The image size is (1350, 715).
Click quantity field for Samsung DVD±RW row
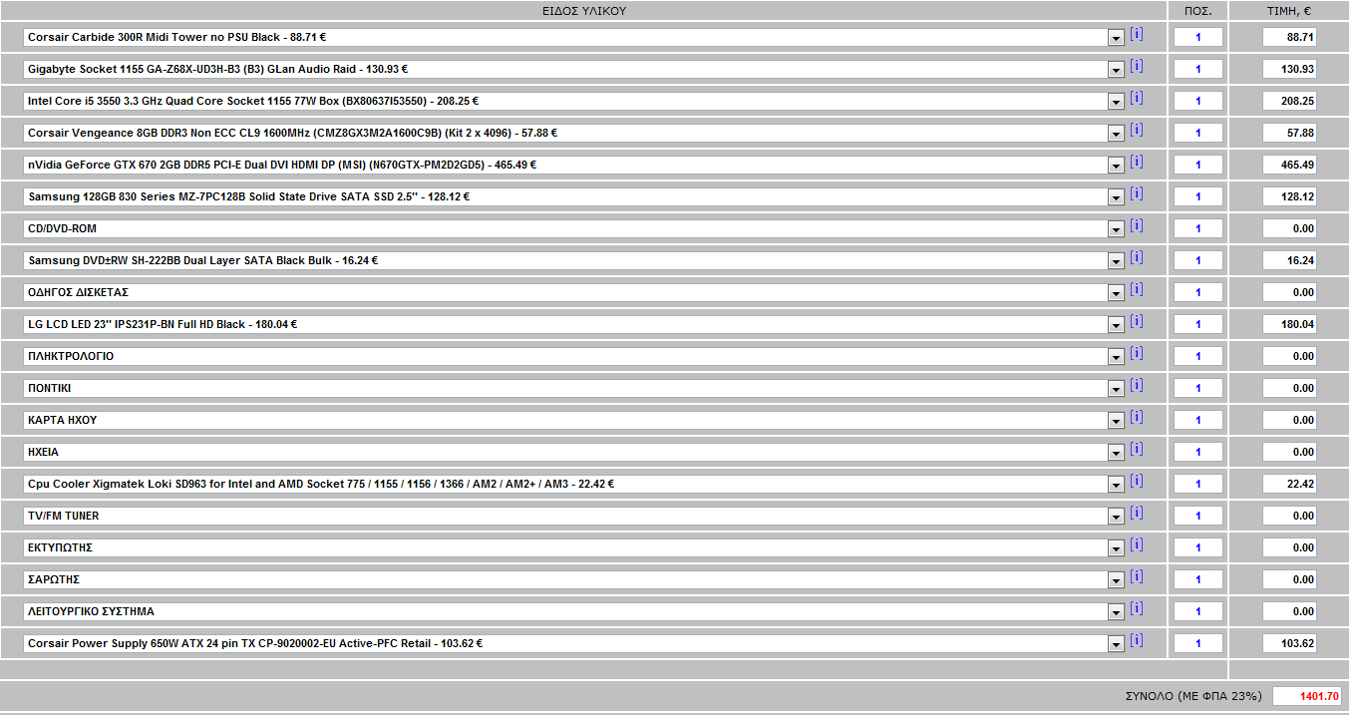pyautogui.click(x=1198, y=261)
